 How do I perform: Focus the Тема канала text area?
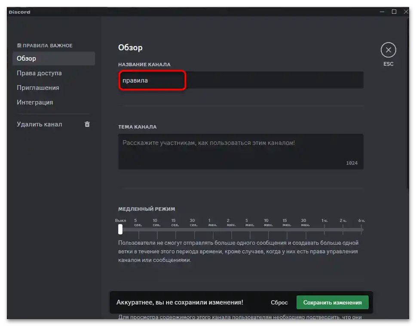click(x=241, y=151)
